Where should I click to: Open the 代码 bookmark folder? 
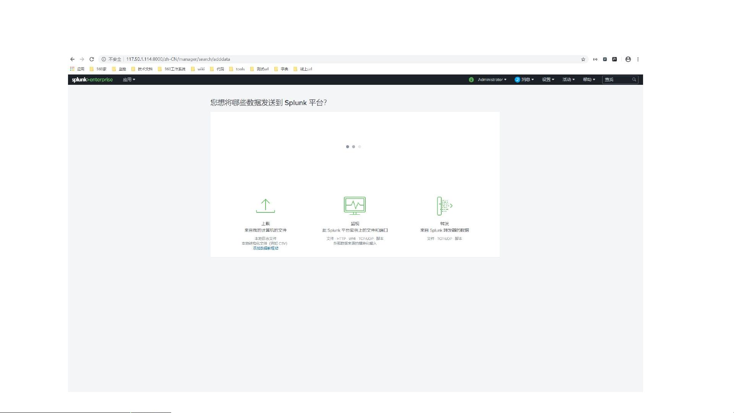217,69
